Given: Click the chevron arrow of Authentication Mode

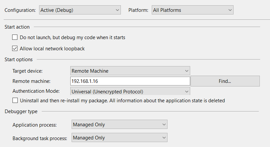Looking at the screenshot, I should point(187,91).
